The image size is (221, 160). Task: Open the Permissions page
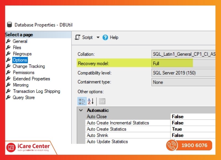(x=24, y=73)
